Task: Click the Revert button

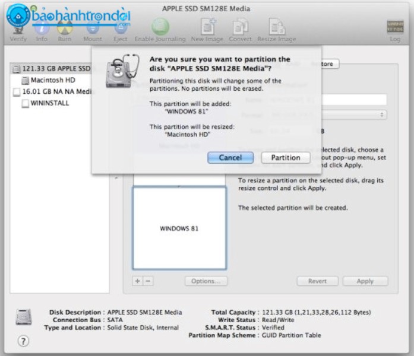Action: [x=317, y=281]
